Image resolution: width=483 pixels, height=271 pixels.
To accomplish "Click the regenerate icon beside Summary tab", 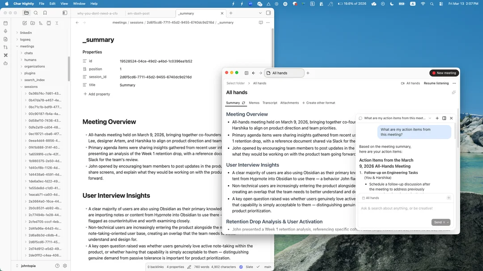I will (x=244, y=103).
